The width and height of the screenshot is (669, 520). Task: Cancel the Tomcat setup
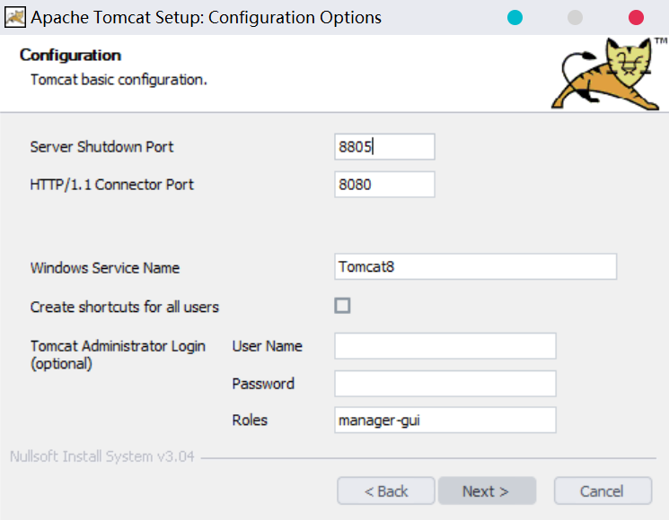(x=603, y=491)
